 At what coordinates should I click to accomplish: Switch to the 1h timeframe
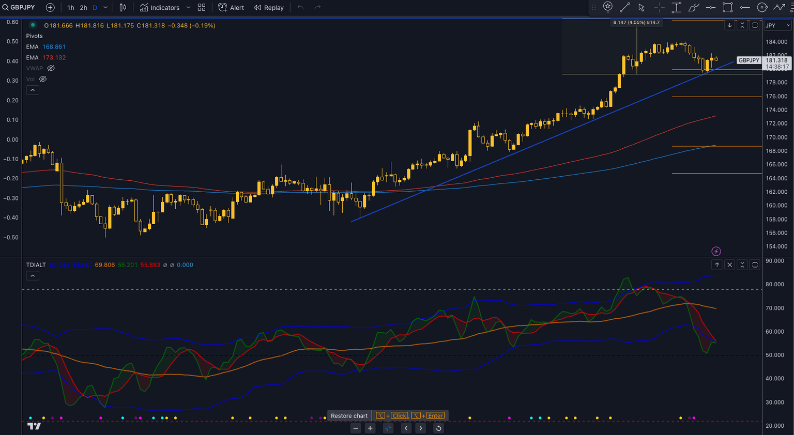click(x=71, y=8)
